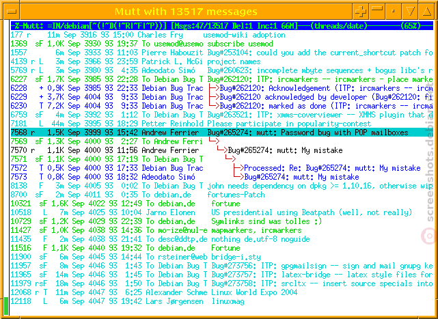Click the plus button in the title bar
The width and height of the screenshot is (438, 319).
tap(360, 12)
